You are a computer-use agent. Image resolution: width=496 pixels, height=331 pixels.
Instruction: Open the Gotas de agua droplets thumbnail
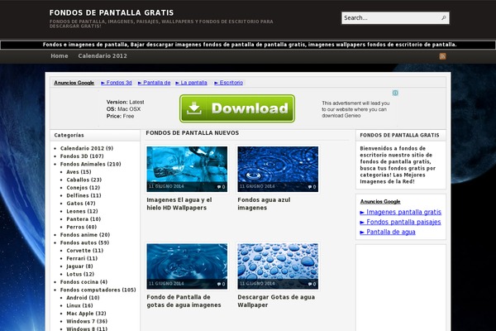tap(278, 266)
